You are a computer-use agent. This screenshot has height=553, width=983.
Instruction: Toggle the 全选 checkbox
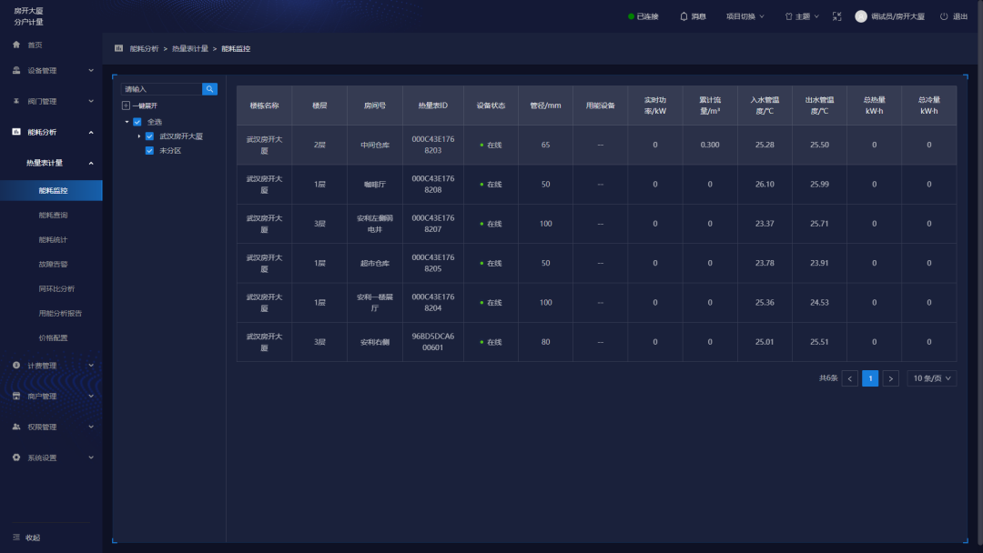[137, 122]
